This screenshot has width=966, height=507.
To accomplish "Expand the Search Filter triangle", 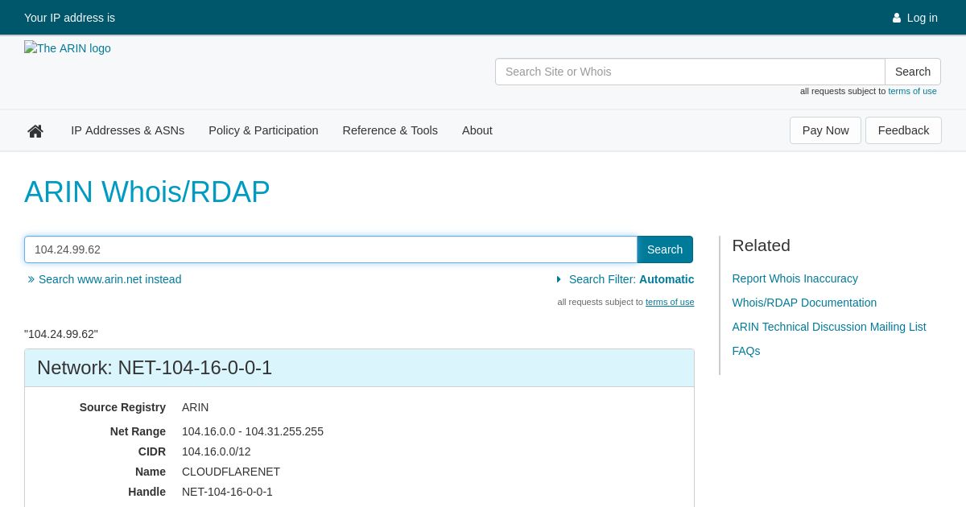I will point(559,279).
